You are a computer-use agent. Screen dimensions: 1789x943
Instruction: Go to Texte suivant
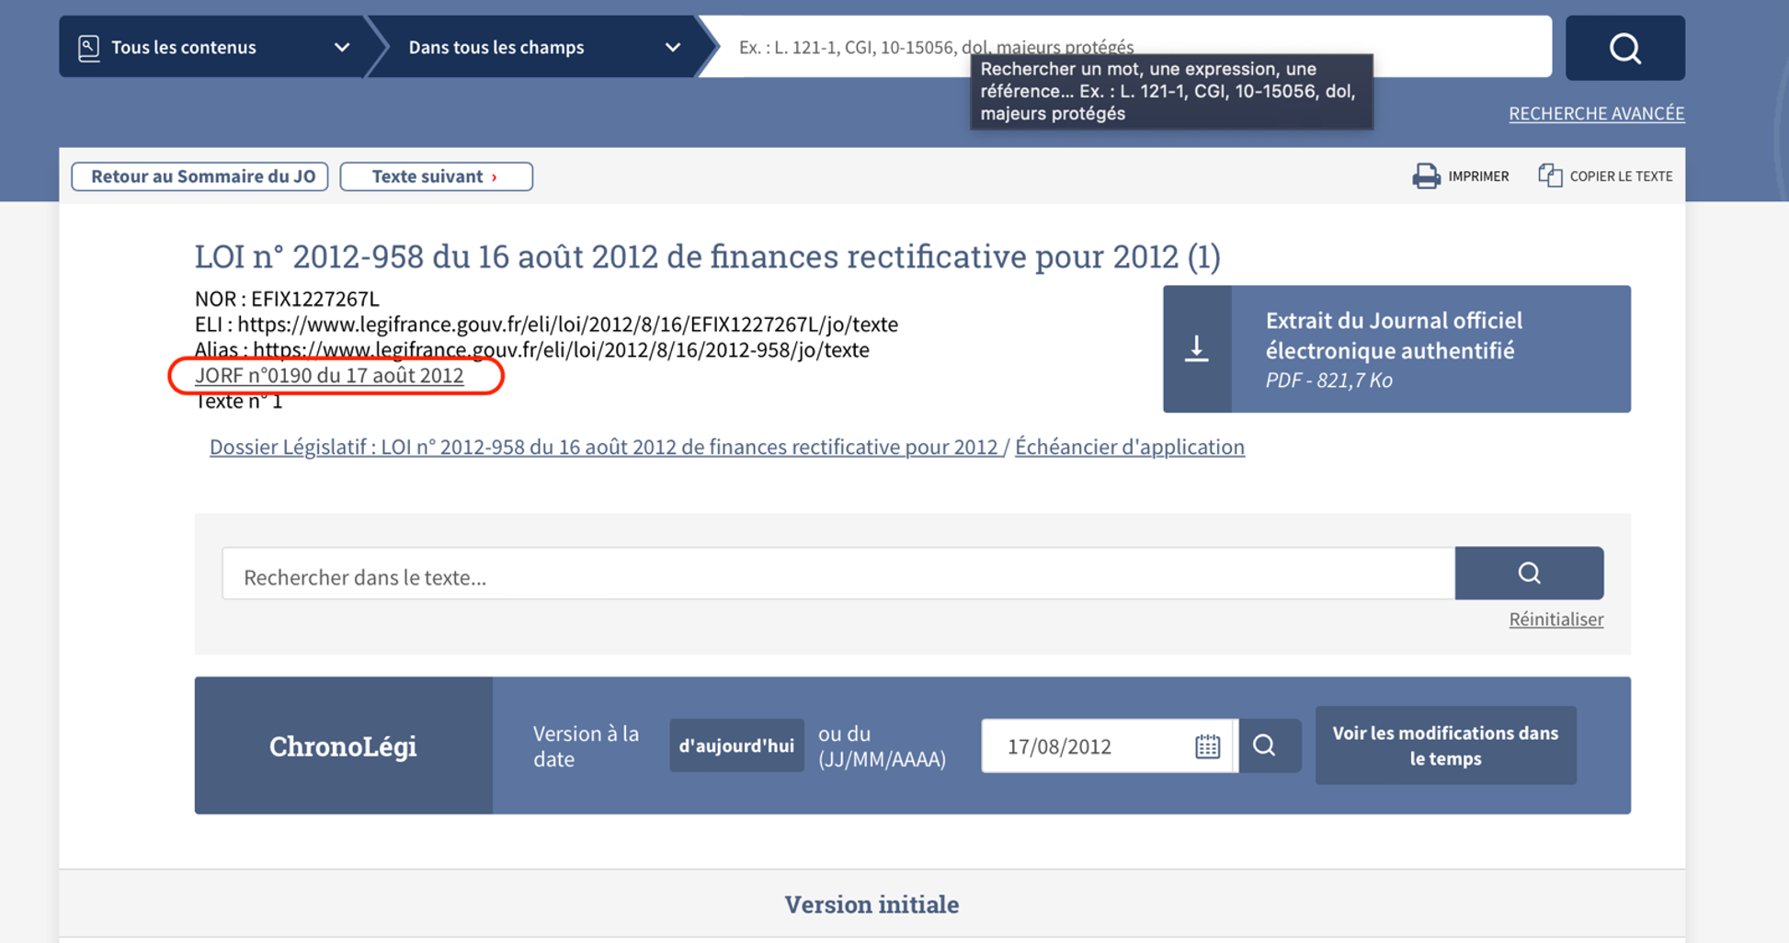click(x=436, y=176)
